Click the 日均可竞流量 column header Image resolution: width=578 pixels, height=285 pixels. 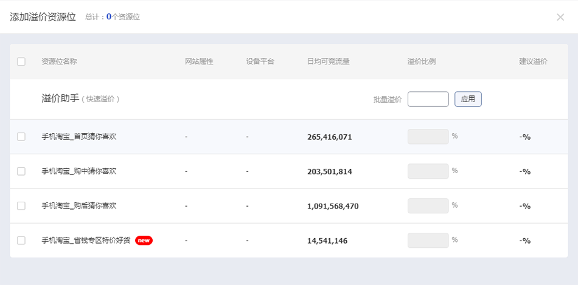pyautogui.click(x=329, y=61)
